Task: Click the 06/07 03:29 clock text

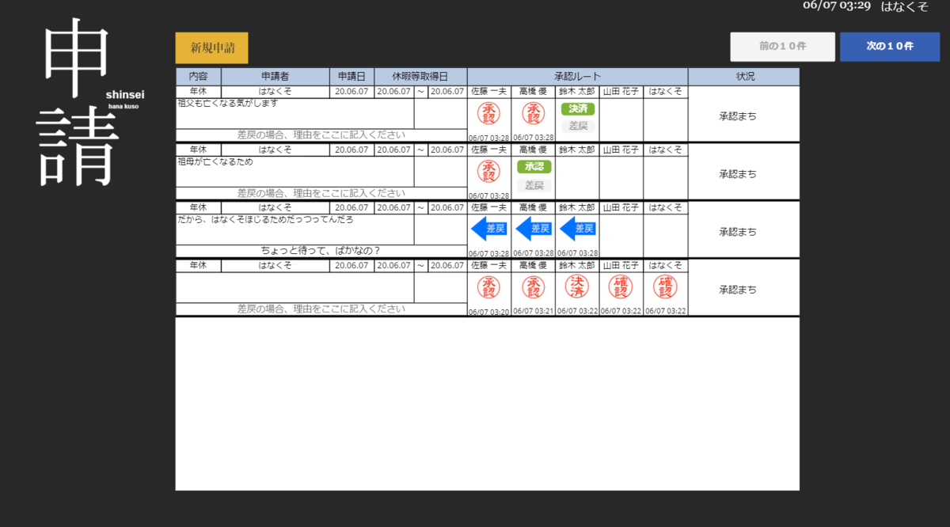Action: click(x=837, y=6)
